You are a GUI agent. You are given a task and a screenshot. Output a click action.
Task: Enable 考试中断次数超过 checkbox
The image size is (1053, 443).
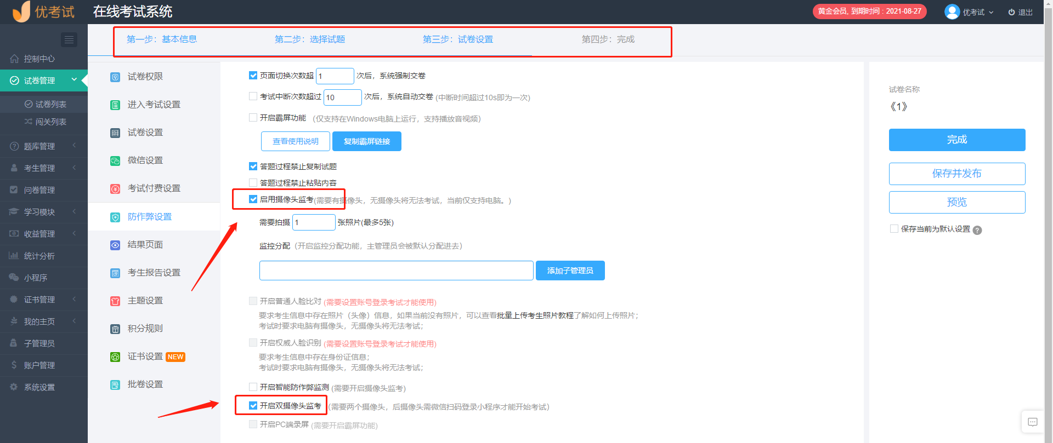click(253, 96)
